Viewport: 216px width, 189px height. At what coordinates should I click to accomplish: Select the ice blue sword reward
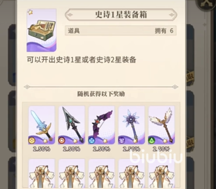[x=42, y=125]
